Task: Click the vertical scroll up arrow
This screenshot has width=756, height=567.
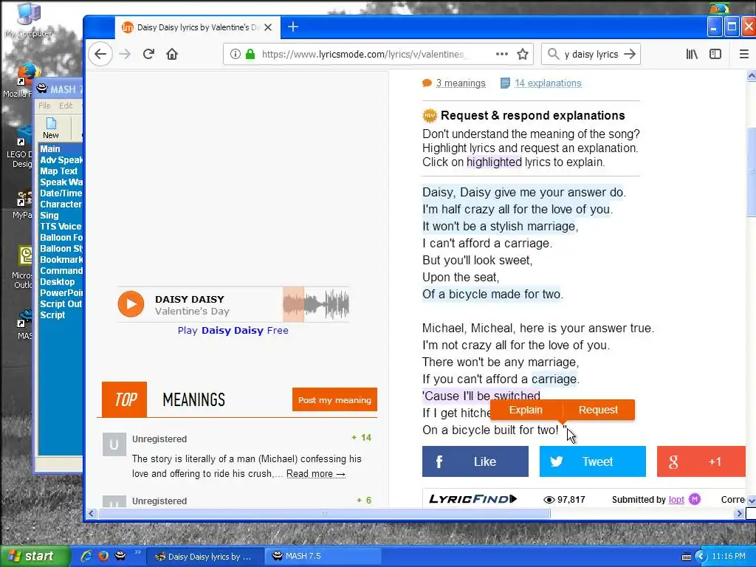Action: tap(751, 76)
